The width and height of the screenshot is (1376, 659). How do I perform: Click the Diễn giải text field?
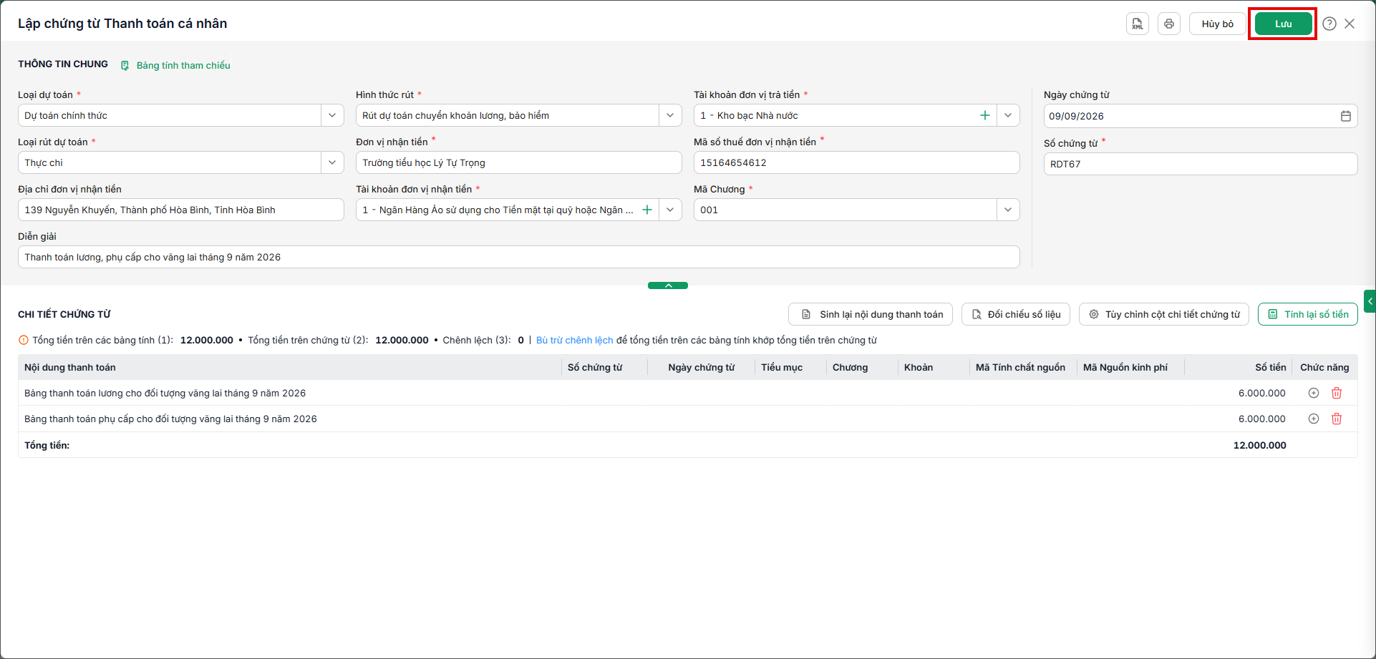[519, 257]
